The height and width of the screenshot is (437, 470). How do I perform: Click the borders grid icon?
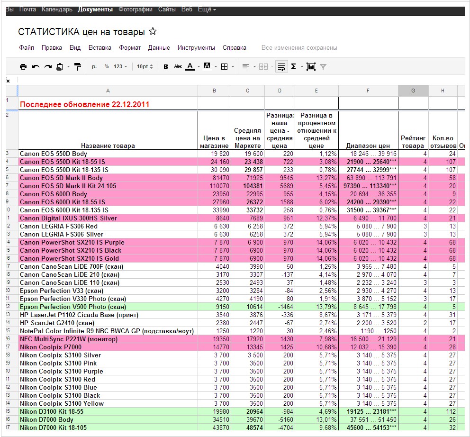tap(224, 66)
